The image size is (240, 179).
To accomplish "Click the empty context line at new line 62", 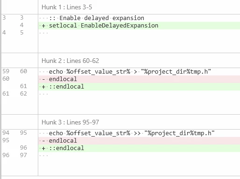I will 139,94.
